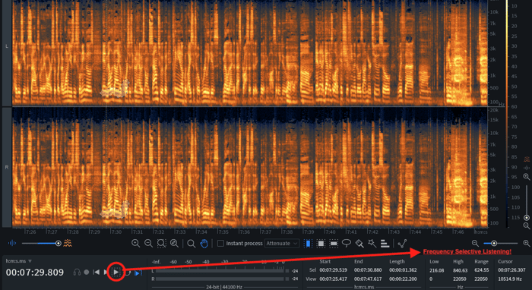Play the selection with frequency-selective listening

click(116, 272)
